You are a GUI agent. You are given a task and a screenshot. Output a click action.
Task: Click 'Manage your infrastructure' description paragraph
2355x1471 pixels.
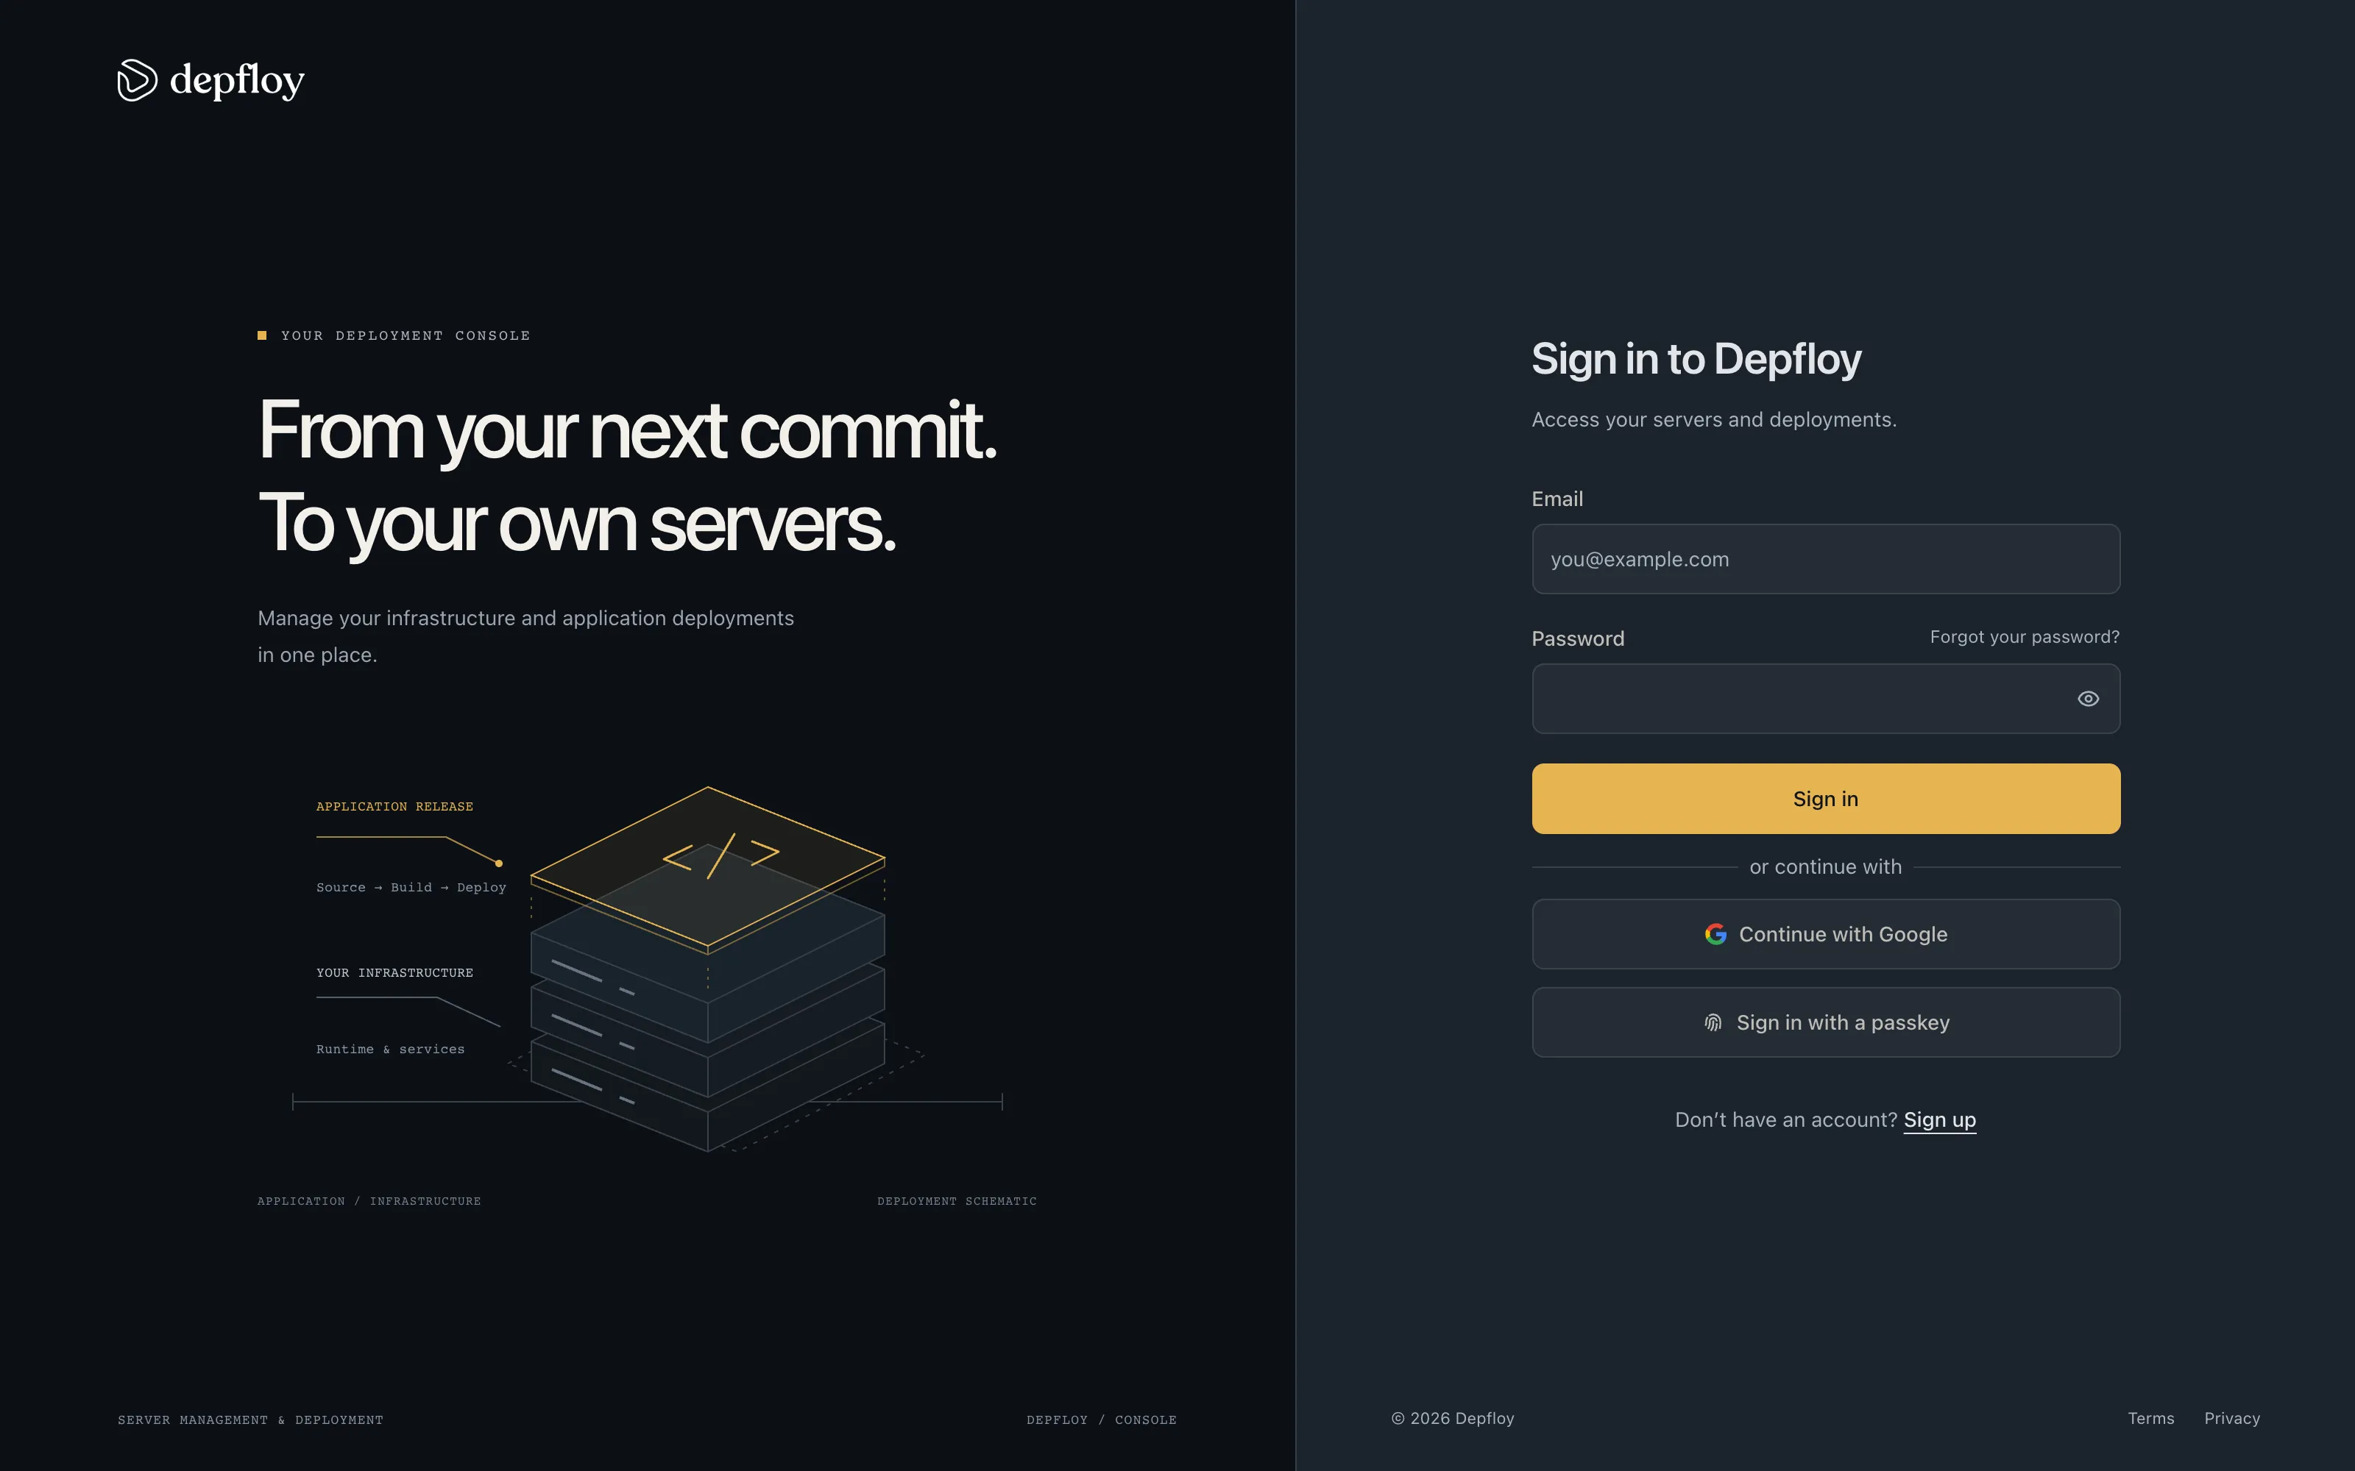525,636
